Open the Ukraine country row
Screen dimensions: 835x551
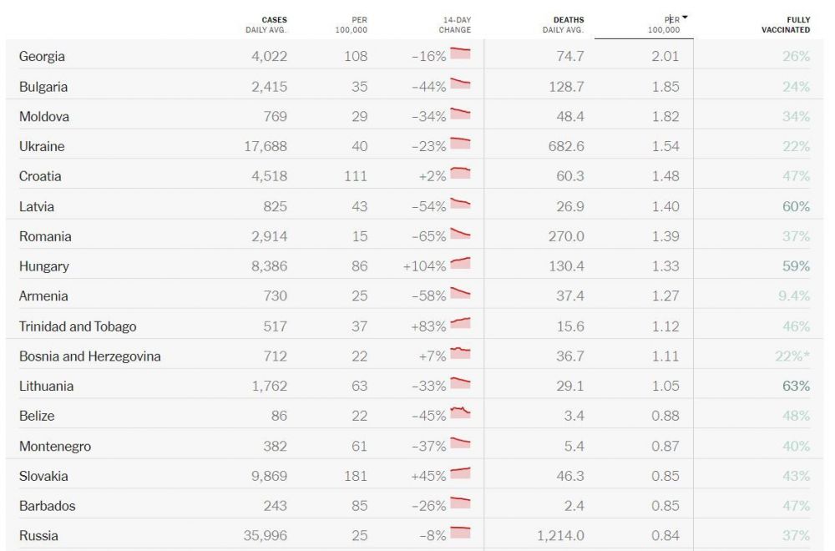[42, 146]
